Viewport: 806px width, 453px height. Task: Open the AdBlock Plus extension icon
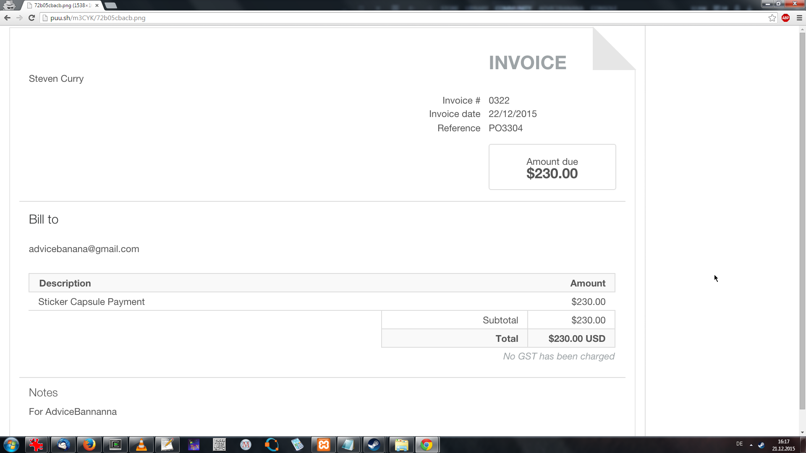click(785, 18)
